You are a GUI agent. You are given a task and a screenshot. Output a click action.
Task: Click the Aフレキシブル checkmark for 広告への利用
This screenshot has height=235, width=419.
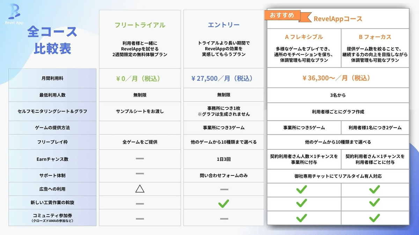click(301, 189)
